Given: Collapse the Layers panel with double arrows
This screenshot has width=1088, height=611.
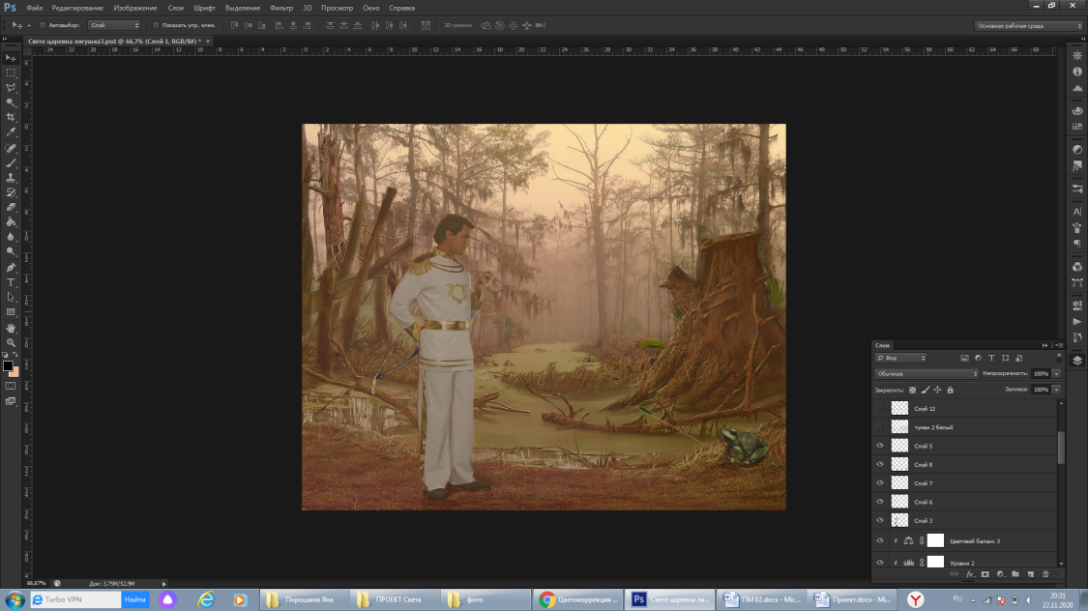Looking at the screenshot, I should tap(1045, 345).
